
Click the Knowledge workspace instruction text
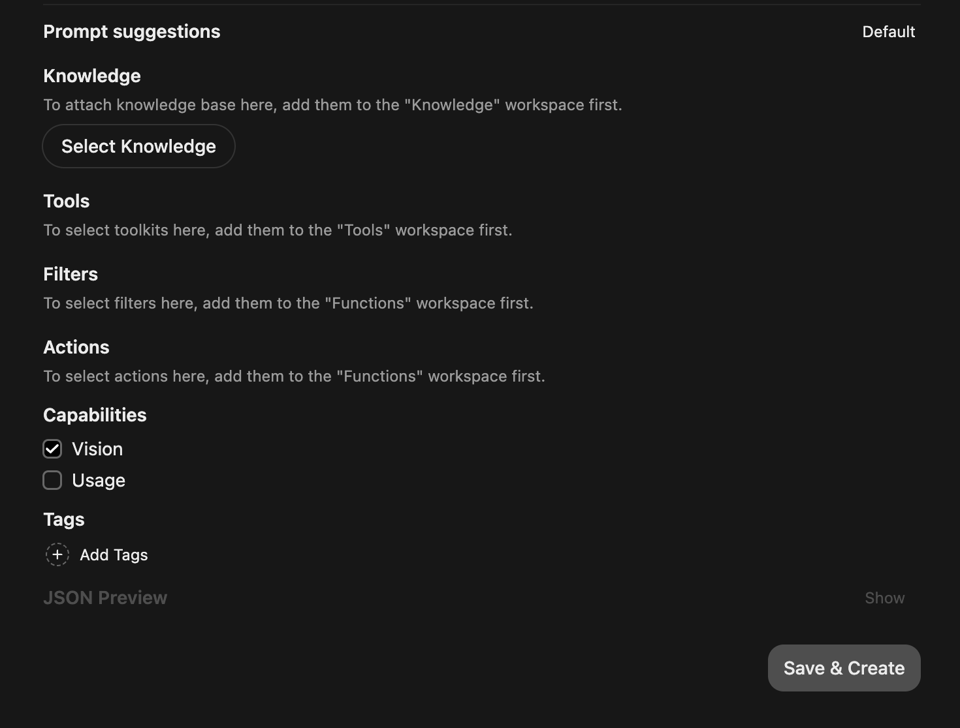(332, 105)
